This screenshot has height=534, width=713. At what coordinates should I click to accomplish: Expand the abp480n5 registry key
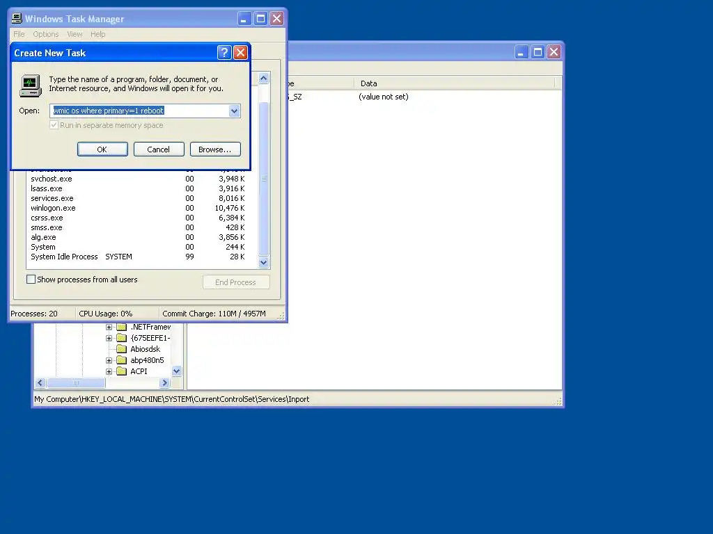pos(109,361)
